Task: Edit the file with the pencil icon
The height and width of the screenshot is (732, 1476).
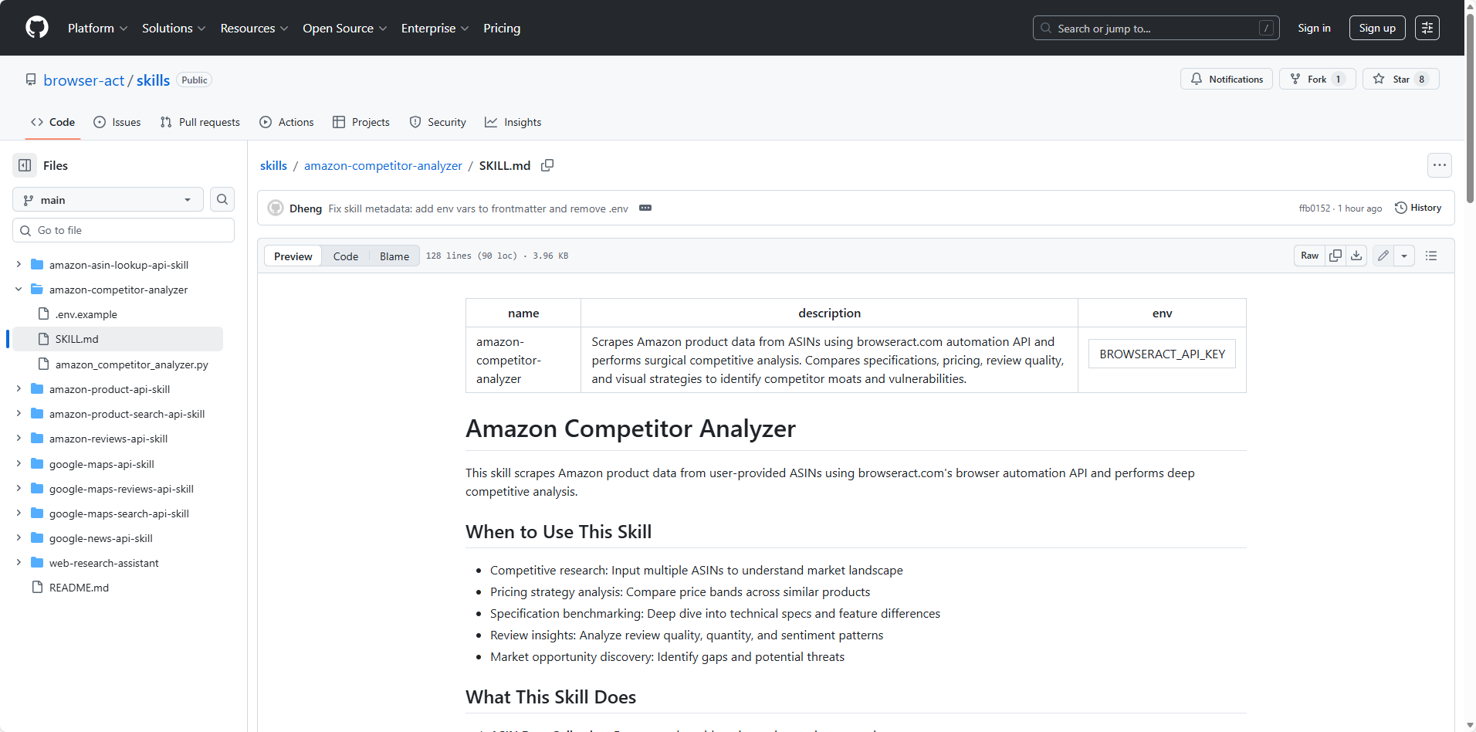Action: [x=1382, y=255]
